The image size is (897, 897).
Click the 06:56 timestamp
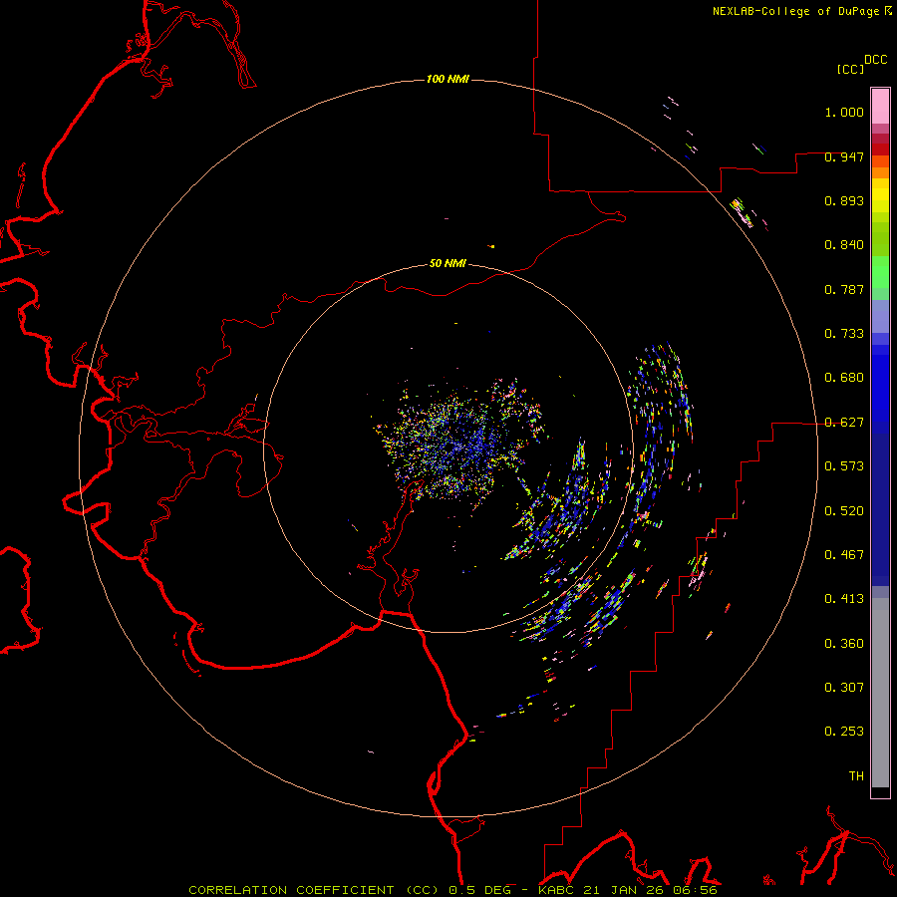(696, 890)
